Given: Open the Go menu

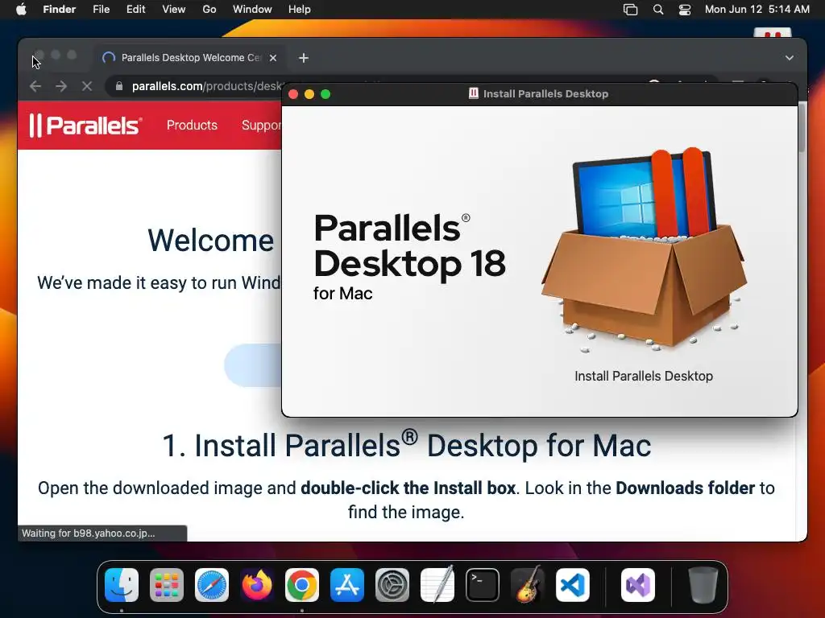Looking at the screenshot, I should click(x=209, y=10).
